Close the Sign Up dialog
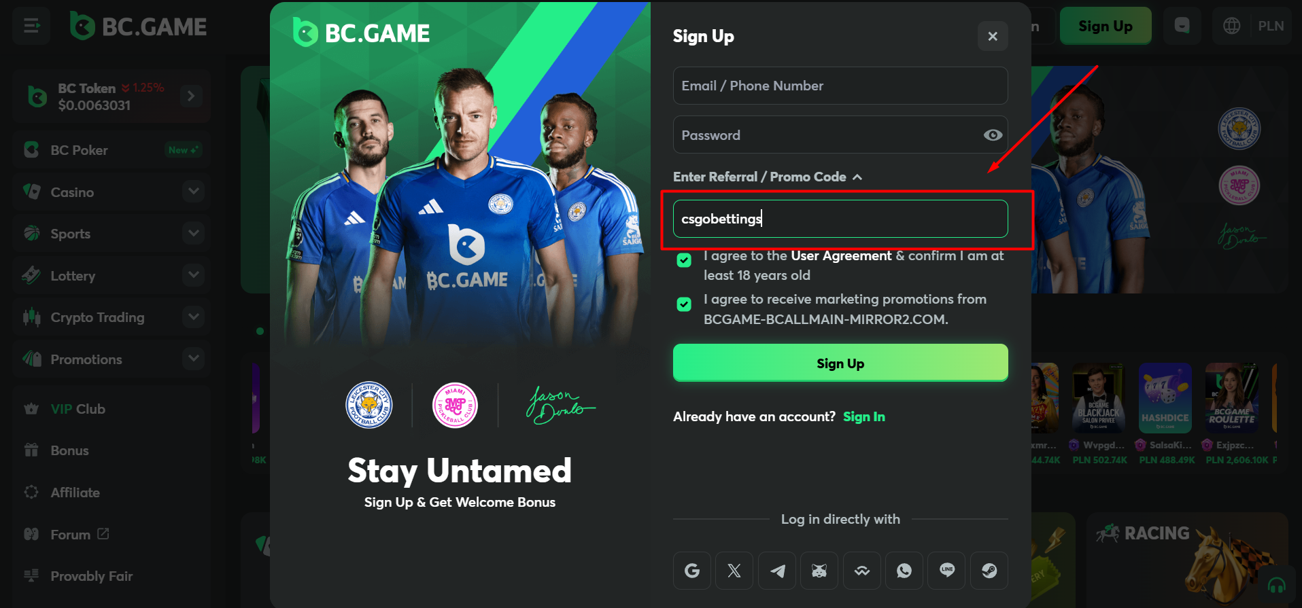The width and height of the screenshot is (1302, 608). pyautogui.click(x=993, y=36)
